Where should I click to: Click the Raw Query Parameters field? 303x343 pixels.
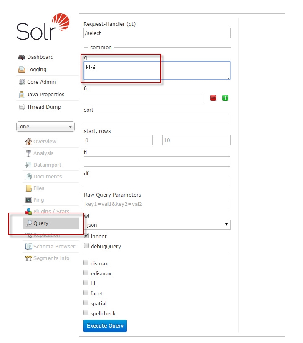click(157, 204)
